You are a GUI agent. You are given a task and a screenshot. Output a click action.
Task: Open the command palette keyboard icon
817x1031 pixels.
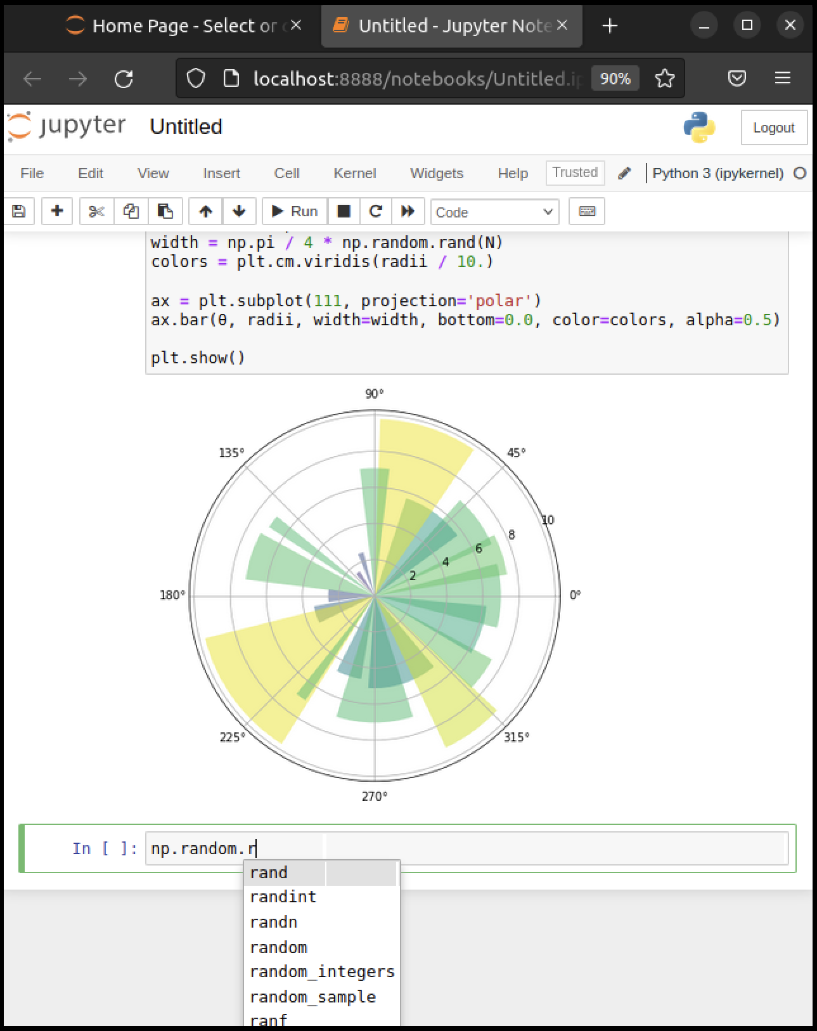tap(587, 211)
